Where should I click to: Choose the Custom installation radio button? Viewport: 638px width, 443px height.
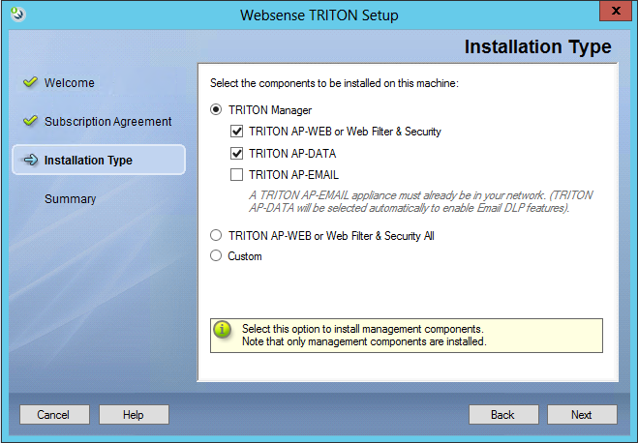(216, 255)
